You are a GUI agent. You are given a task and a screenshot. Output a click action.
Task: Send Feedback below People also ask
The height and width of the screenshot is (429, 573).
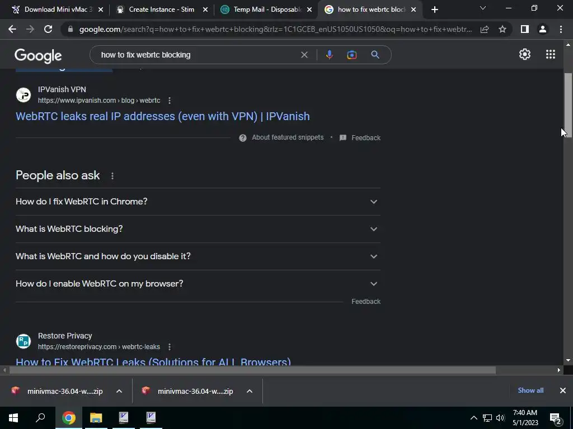[x=366, y=302]
